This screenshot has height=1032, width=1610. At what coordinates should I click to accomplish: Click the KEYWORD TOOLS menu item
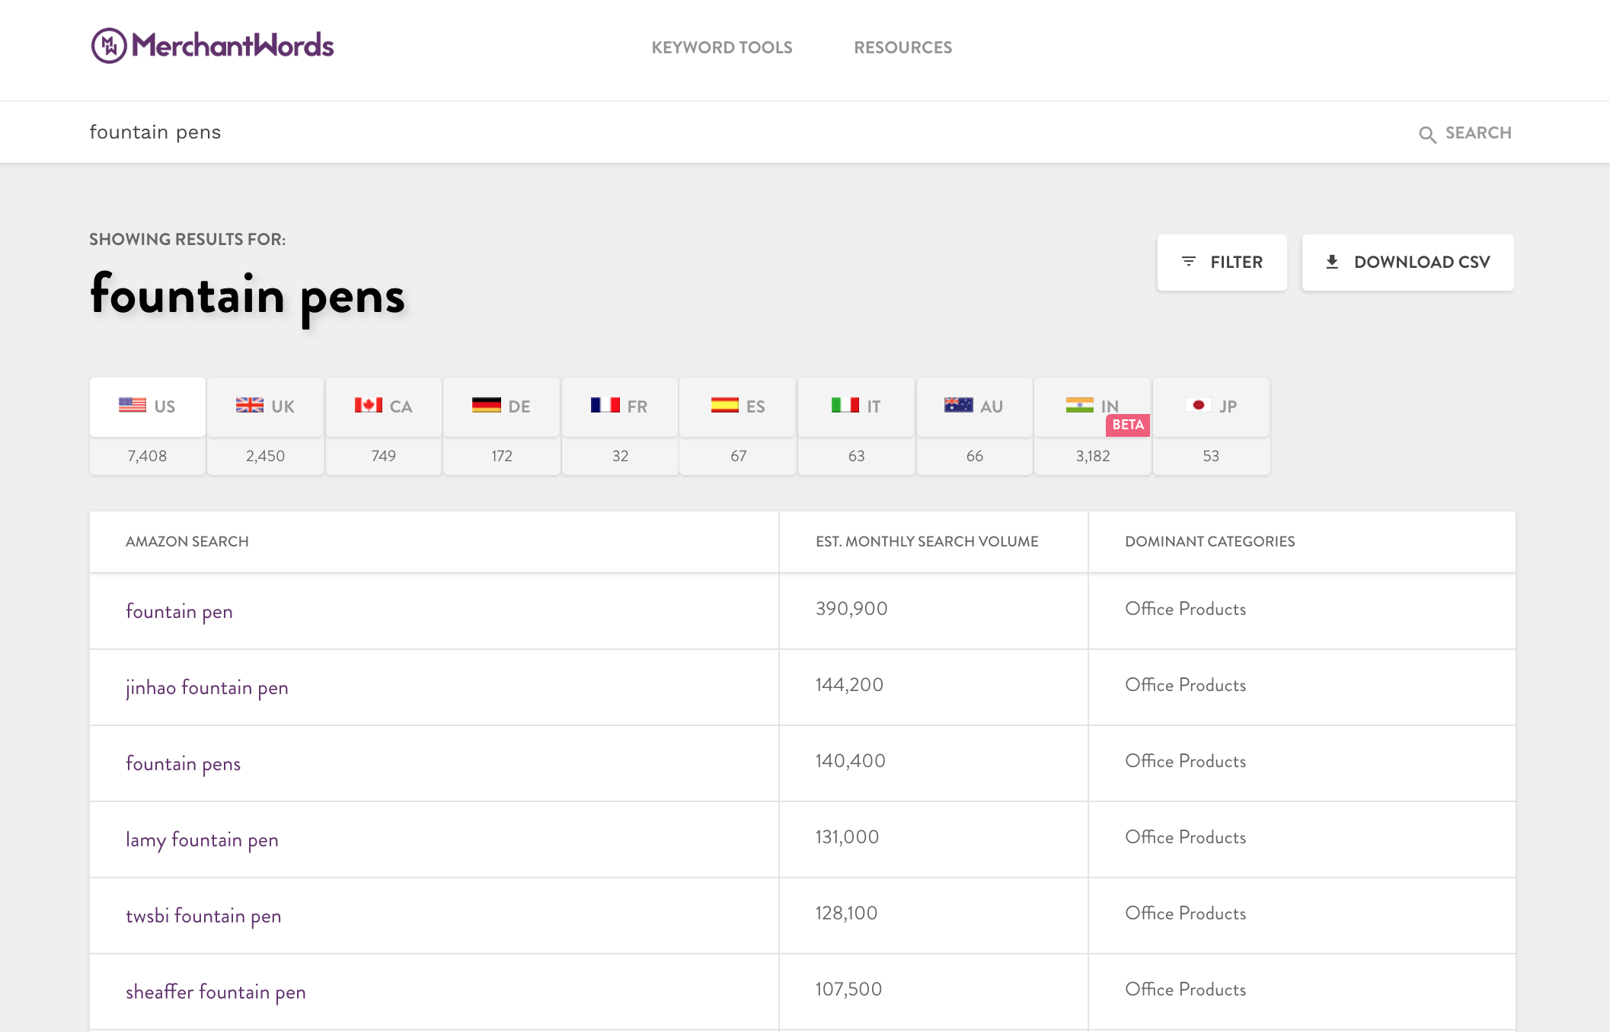click(722, 47)
